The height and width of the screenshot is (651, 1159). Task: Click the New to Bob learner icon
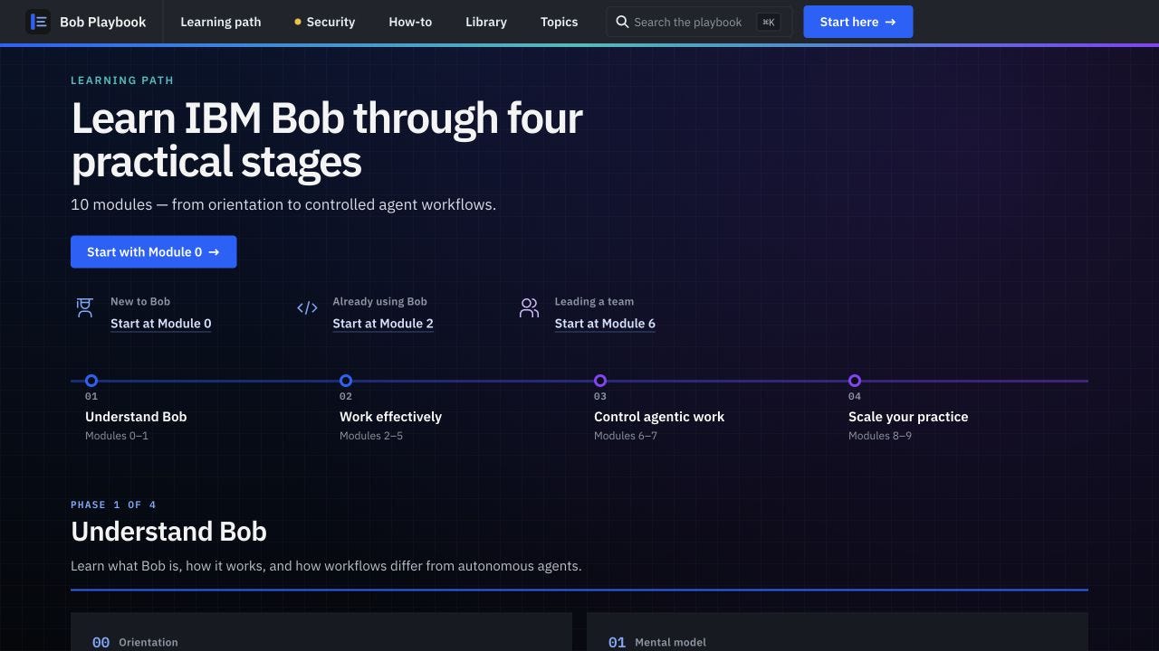84,308
